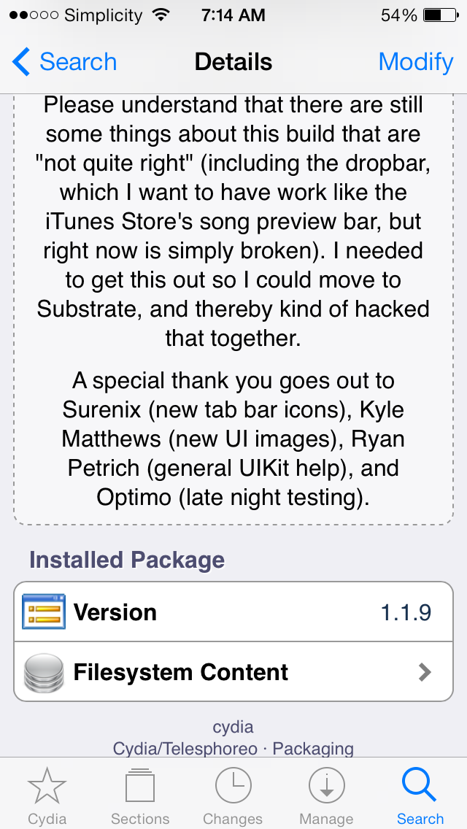Tap version number 1.1.9
This screenshot has width=467, height=829.
(406, 612)
